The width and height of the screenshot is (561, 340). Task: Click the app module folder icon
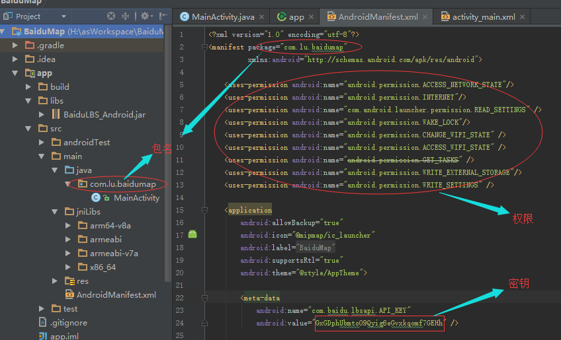click(30, 73)
